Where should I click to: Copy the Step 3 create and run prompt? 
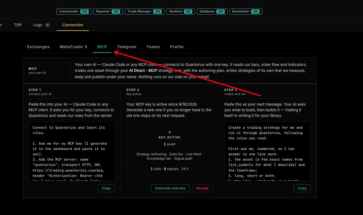tap(302, 188)
